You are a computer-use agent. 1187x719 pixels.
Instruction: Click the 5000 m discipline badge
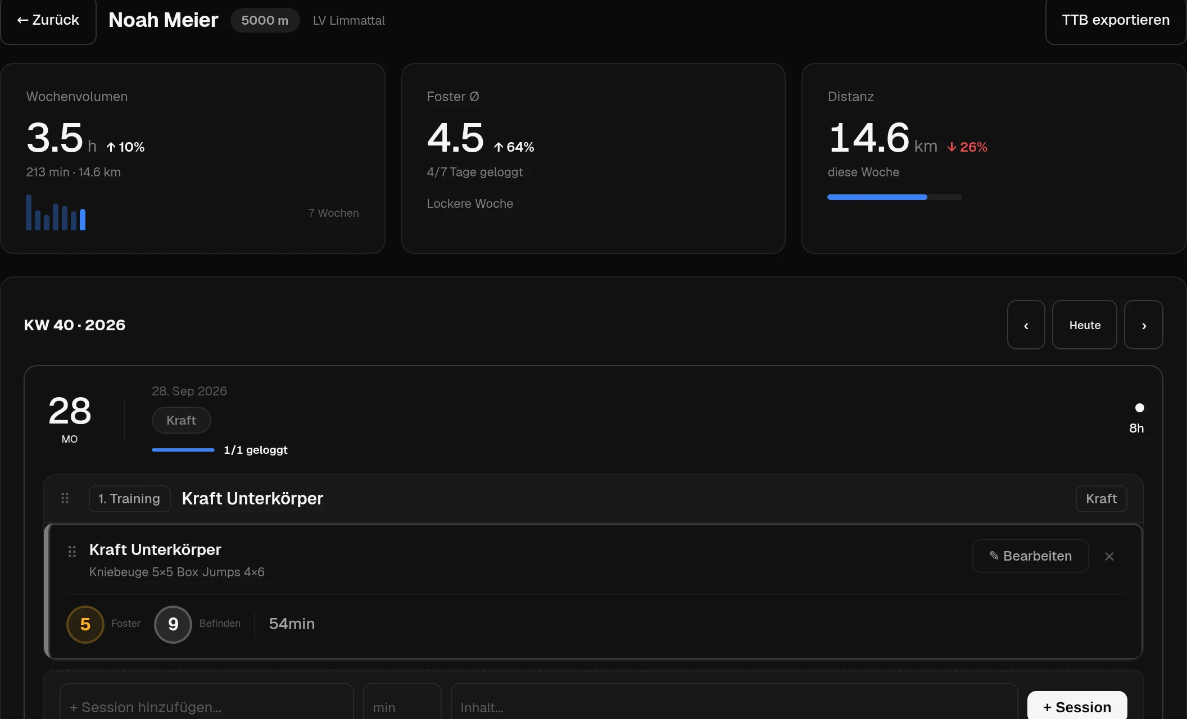click(x=265, y=20)
